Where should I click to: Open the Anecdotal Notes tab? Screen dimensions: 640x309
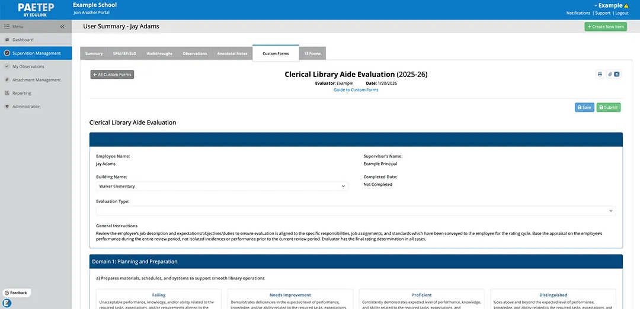(x=232, y=53)
